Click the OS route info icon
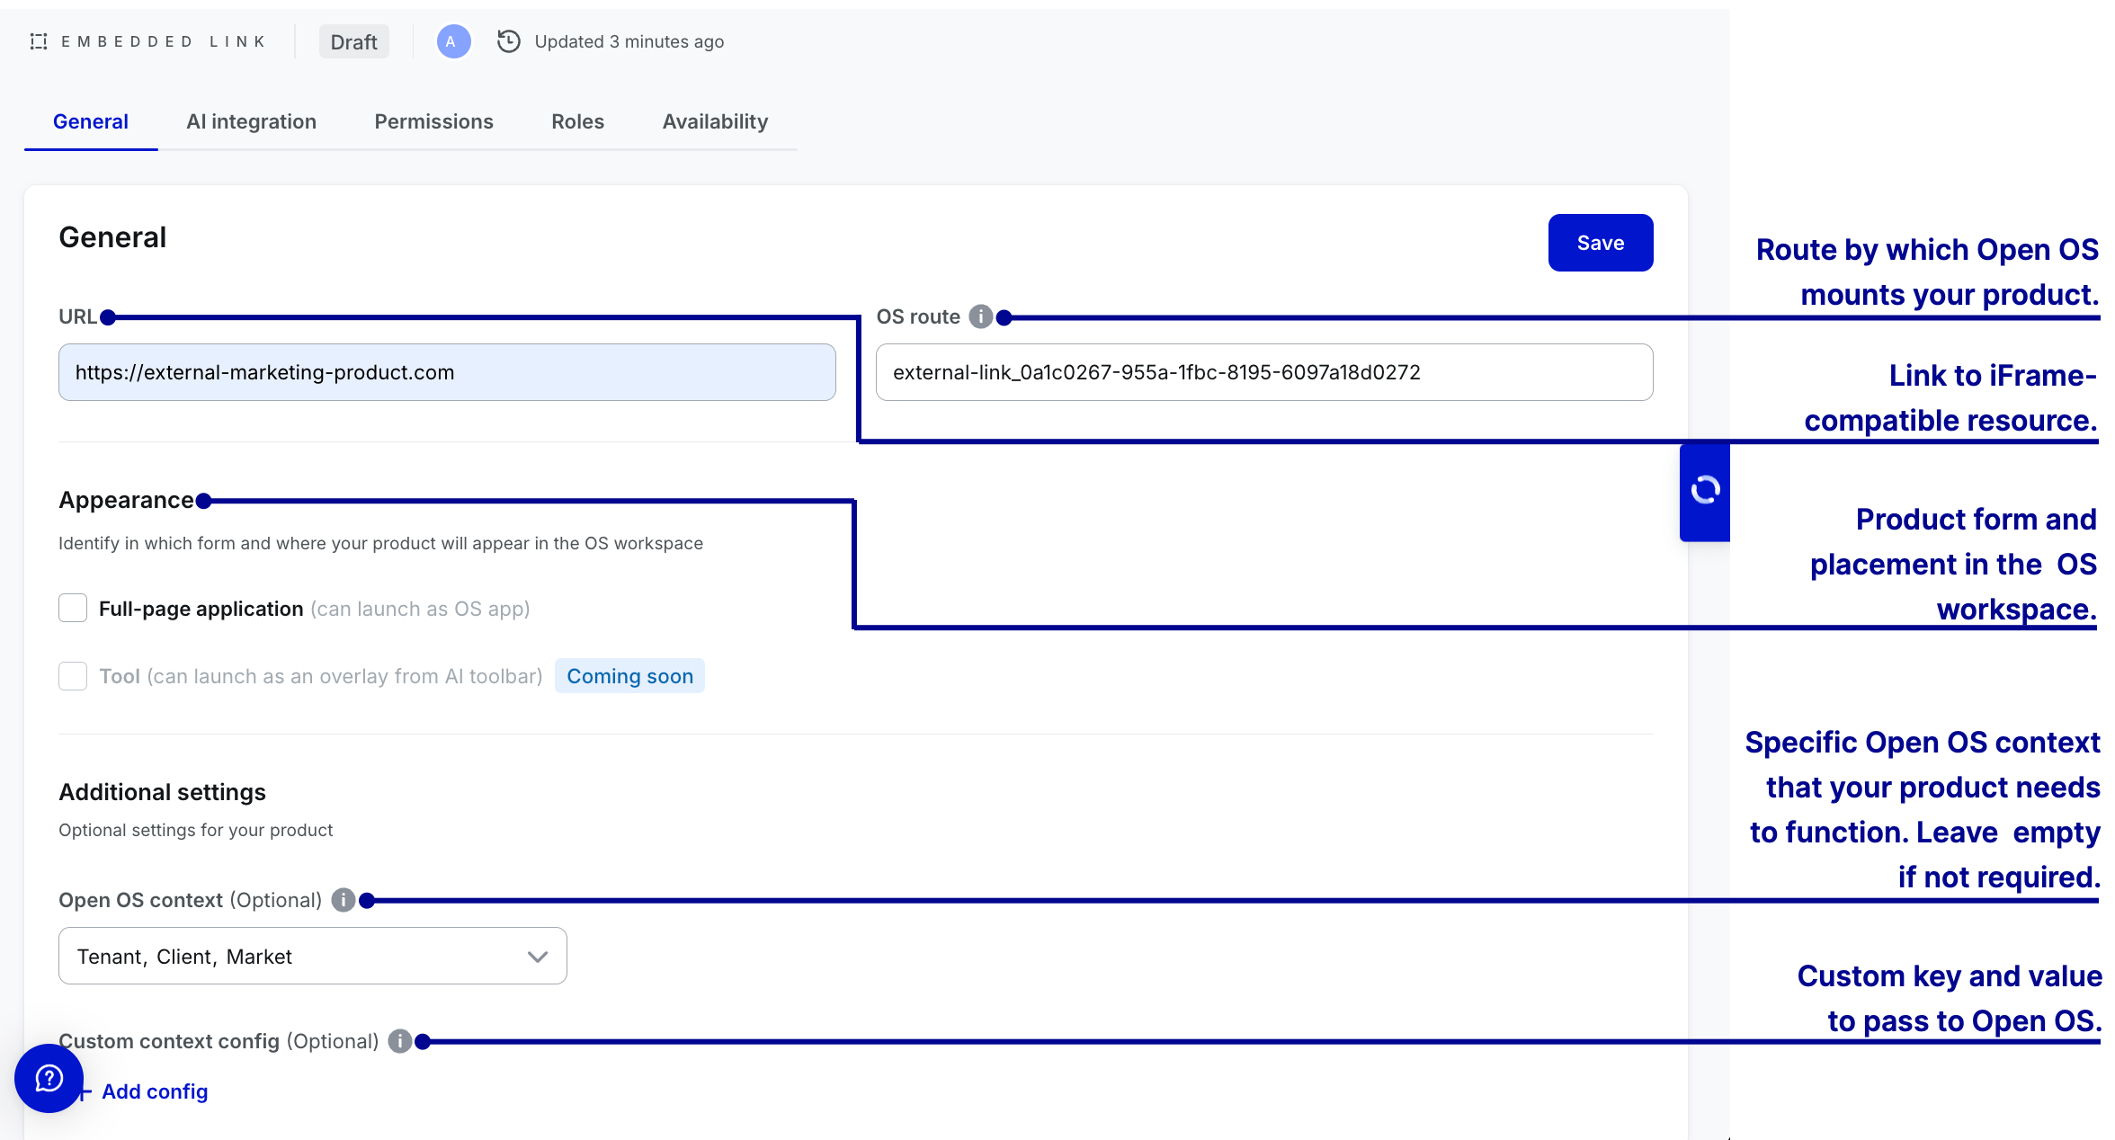The height and width of the screenshot is (1140, 2115). pyautogui.click(x=980, y=316)
